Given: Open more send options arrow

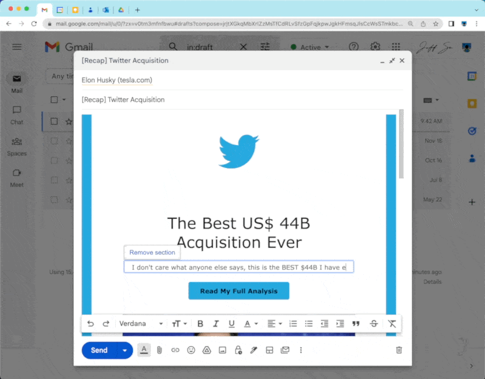Looking at the screenshot, I should pyautogui.click(x=125, y=351).
